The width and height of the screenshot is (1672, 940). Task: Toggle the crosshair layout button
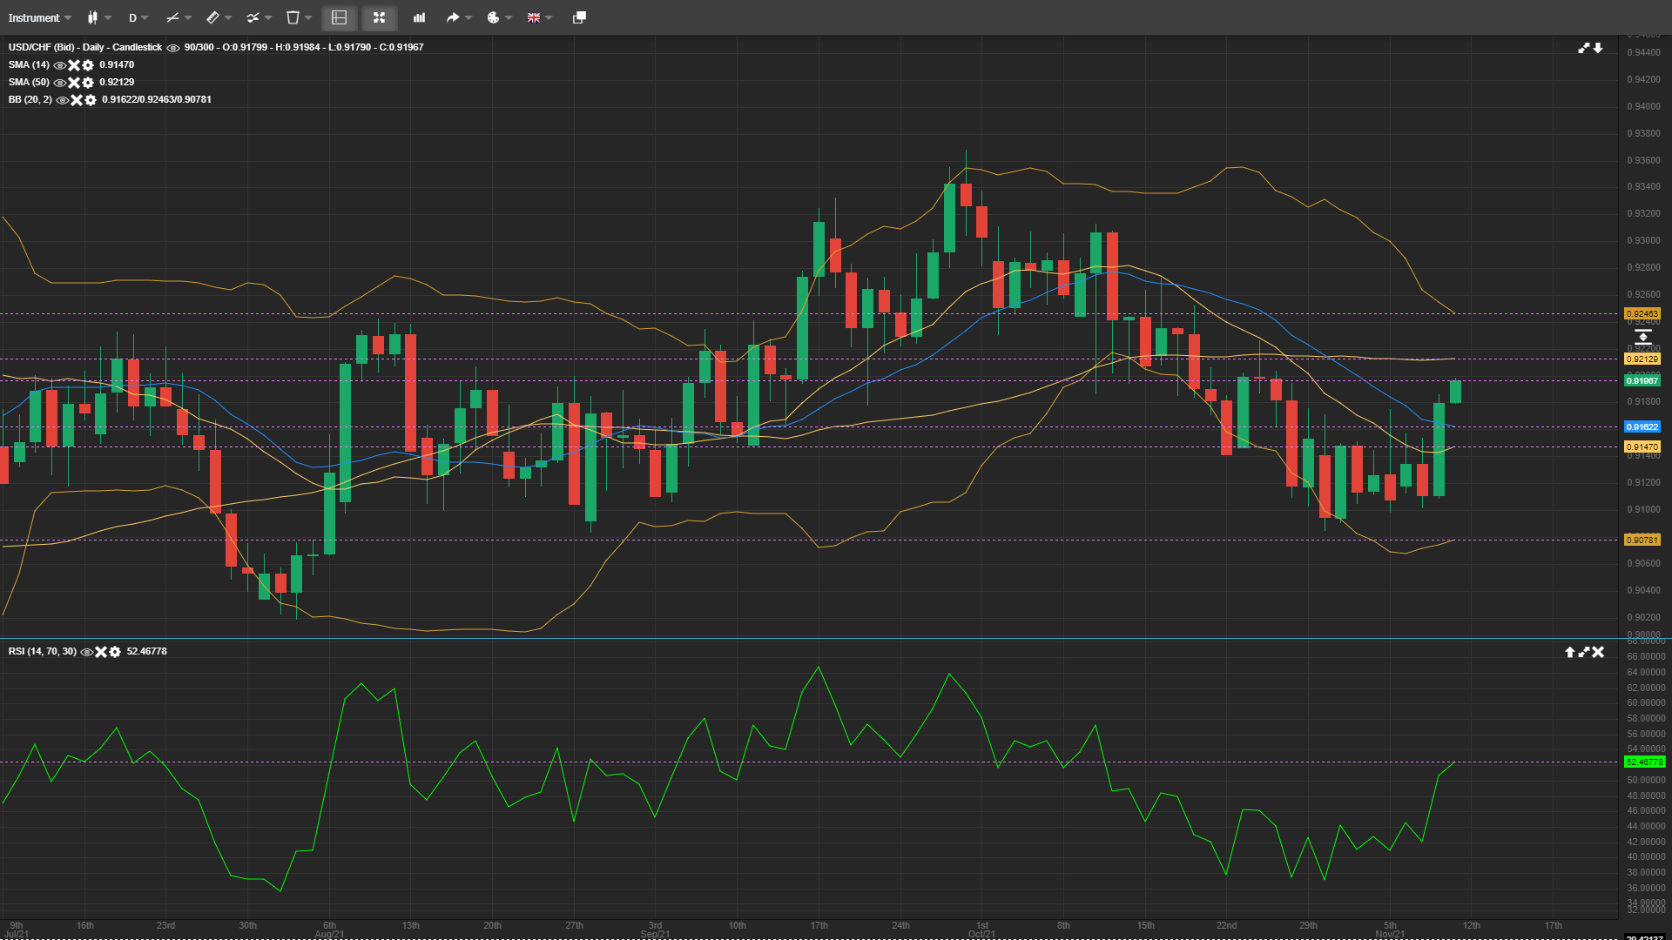pos(340,17)
